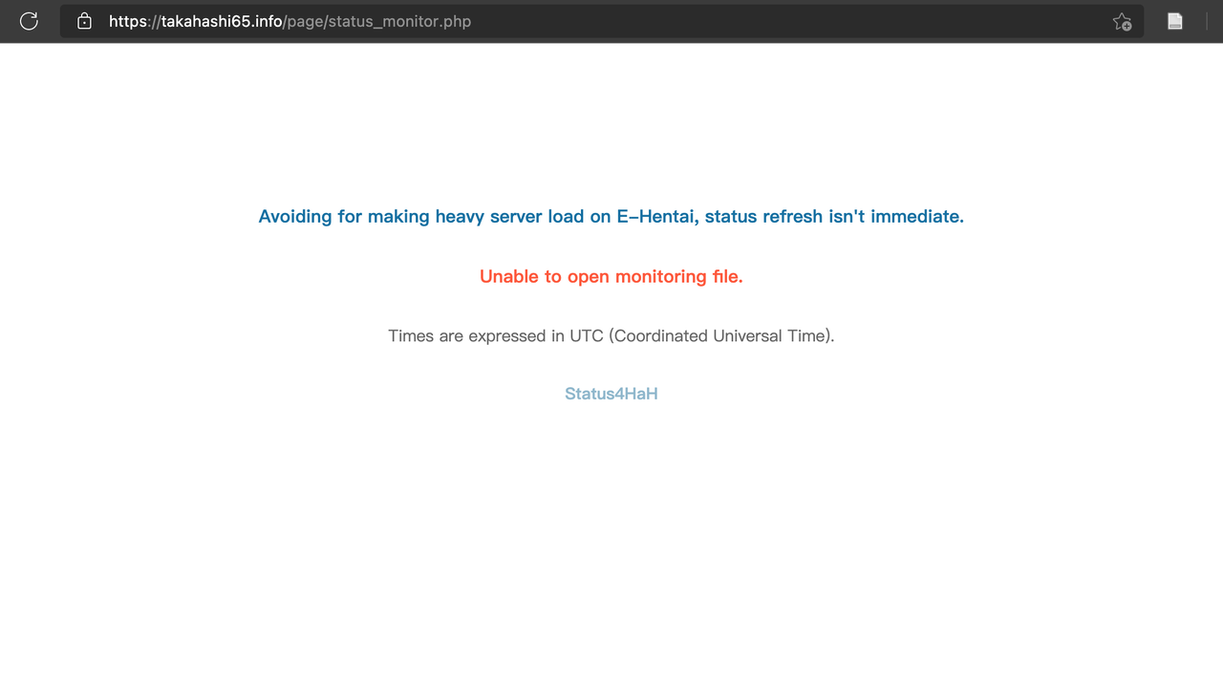Open site security information via the padlock

point(84,21)
